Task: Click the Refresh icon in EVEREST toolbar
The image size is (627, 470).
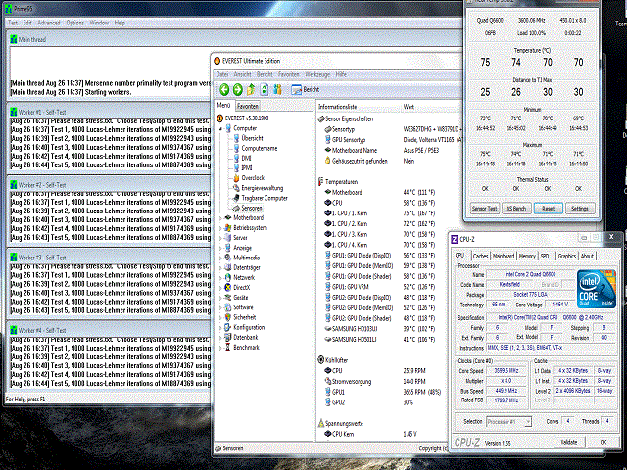Action: 265,89
